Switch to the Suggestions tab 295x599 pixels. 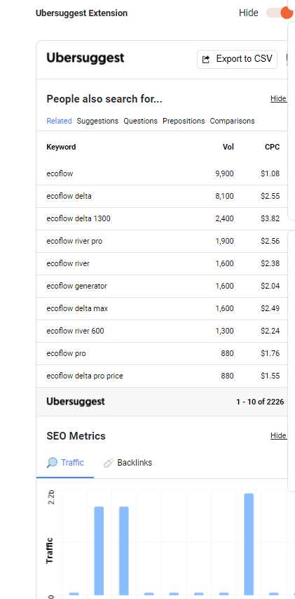[97, 121]
